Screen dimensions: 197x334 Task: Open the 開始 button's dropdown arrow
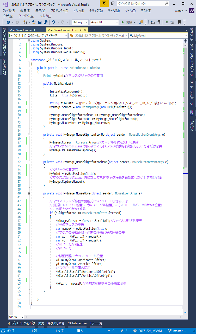[134, 22]
